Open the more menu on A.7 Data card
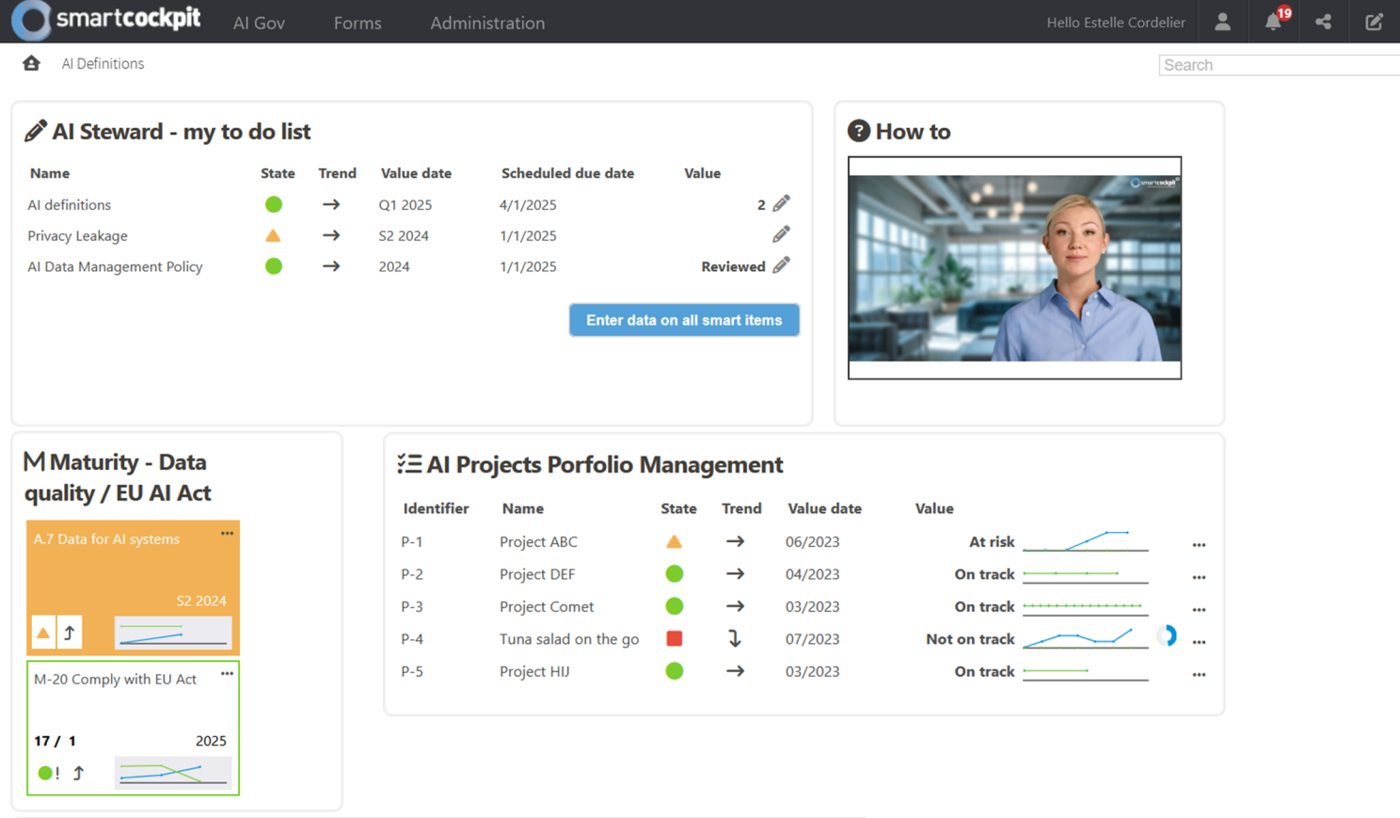Viewport: 1400px width, 818px height. [227, 534]
